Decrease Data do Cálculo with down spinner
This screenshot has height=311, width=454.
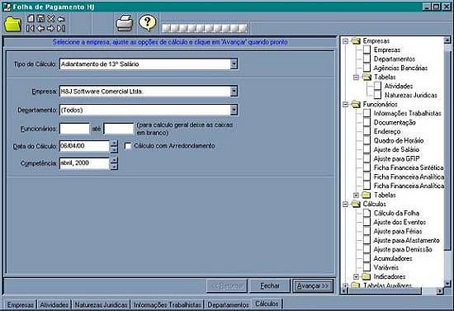[114, 149]
